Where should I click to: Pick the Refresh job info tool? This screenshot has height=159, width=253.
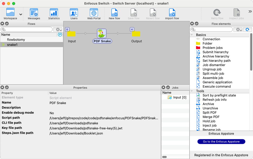[x=215, y=100]
